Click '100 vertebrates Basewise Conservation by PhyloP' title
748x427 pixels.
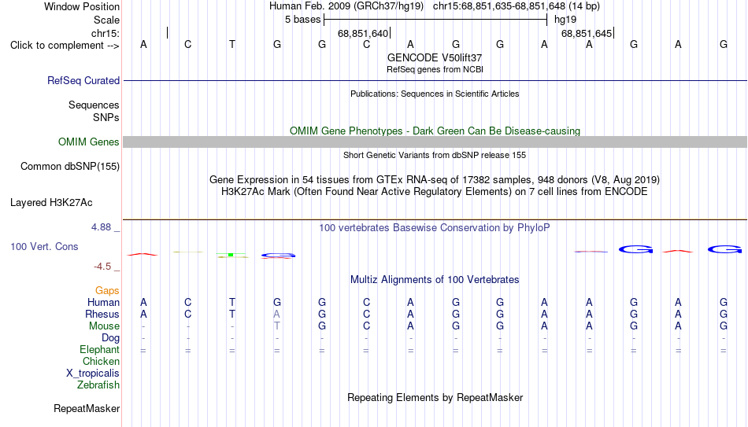[x=435, y=228]
